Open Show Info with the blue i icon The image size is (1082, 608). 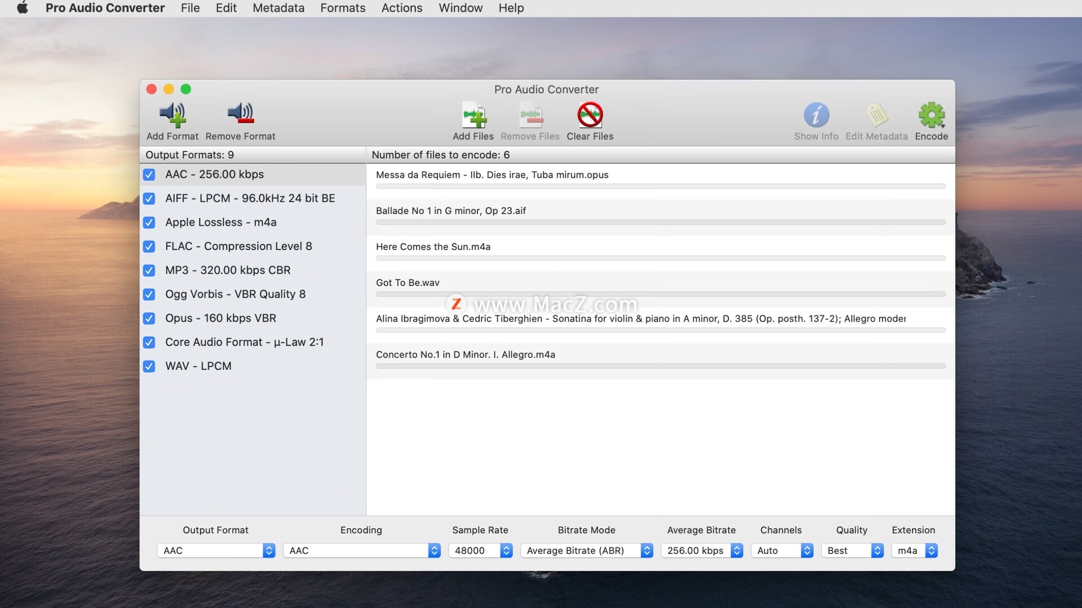816,115
